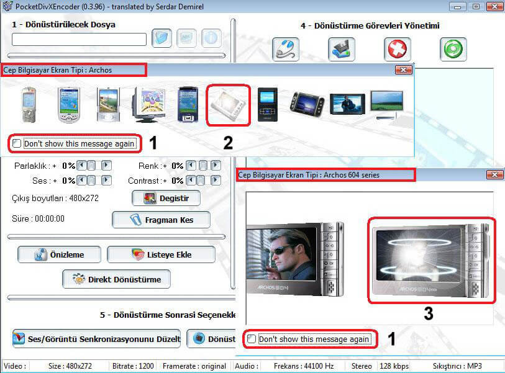Select the widescreen TV monitor device icon
505x373 pixels.
(386, 104)
